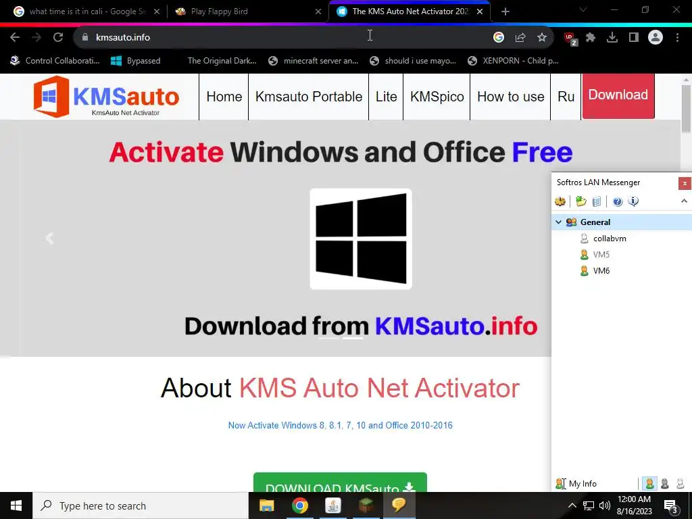Open the Minecraft block taskbar icon

(x=366, y=505)
